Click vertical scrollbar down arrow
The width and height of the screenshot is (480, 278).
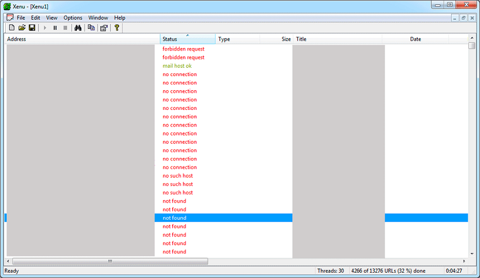pyautogui.click(x=472, y=253)
